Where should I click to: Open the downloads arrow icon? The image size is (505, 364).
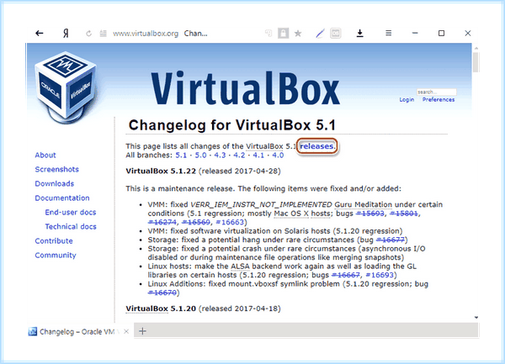coord(359,33)
